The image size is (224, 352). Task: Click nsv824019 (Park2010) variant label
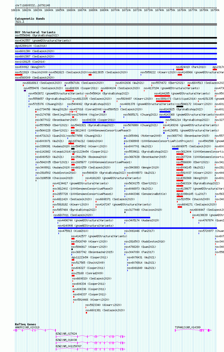(191, 67)
